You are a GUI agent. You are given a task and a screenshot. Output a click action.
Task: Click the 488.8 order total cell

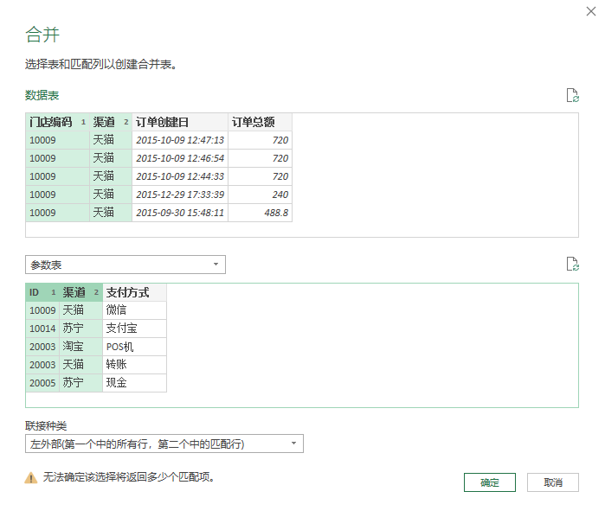(x=260, y=213)
